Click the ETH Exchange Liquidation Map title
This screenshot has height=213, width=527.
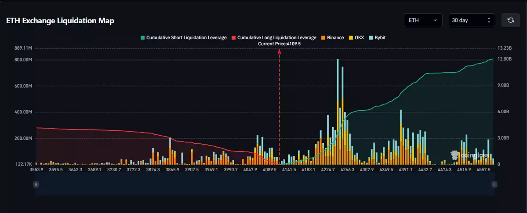click(60, 21)
